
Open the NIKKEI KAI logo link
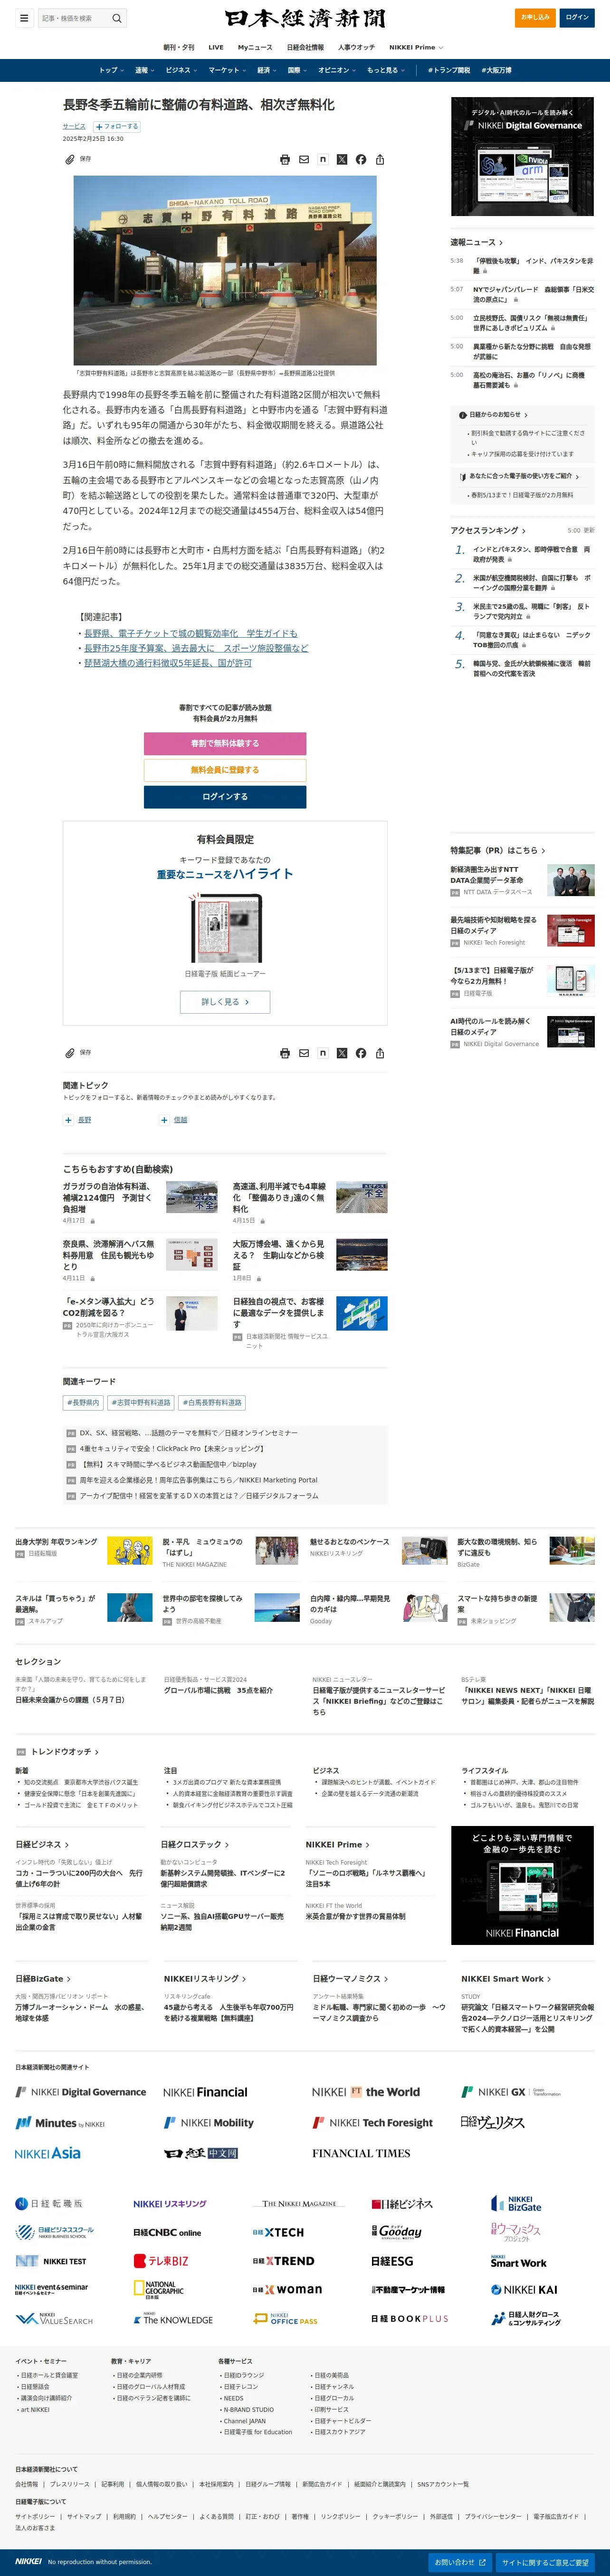click(x=523, y=2289)
